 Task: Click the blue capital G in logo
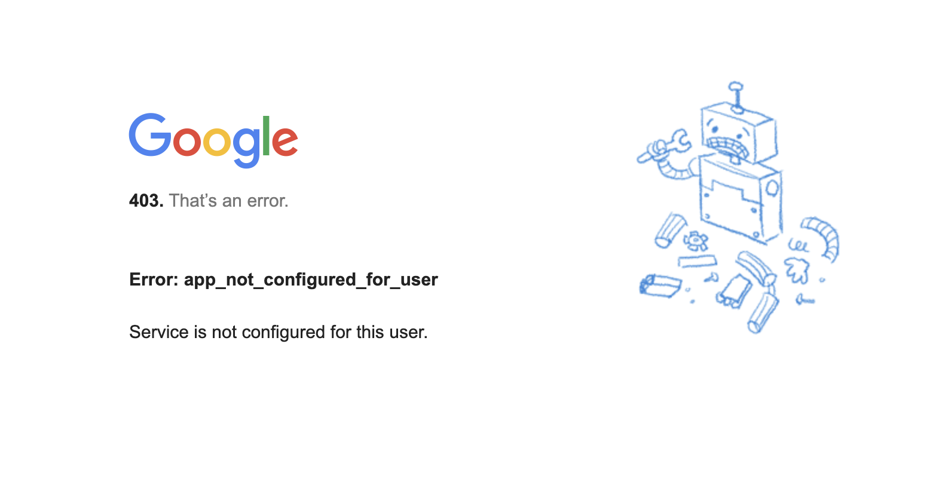(150, 135)
